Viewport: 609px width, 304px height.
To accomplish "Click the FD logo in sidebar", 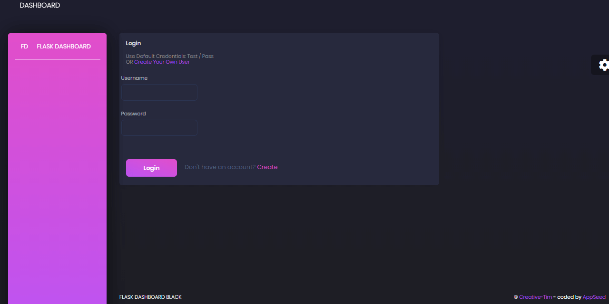I will pos(24,47).
